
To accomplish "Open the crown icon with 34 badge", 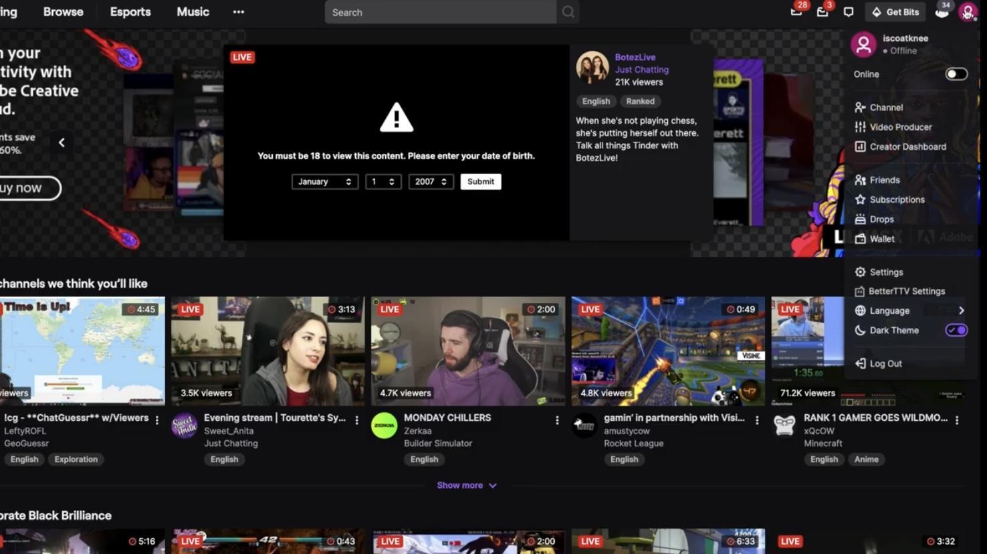I will 942,12.
